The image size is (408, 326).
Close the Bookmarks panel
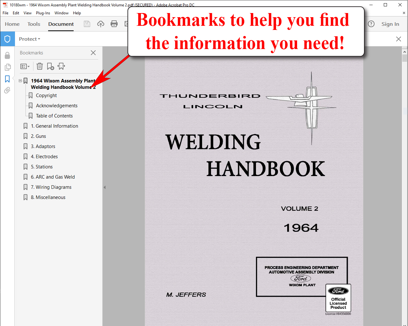[x=93, y=53]
